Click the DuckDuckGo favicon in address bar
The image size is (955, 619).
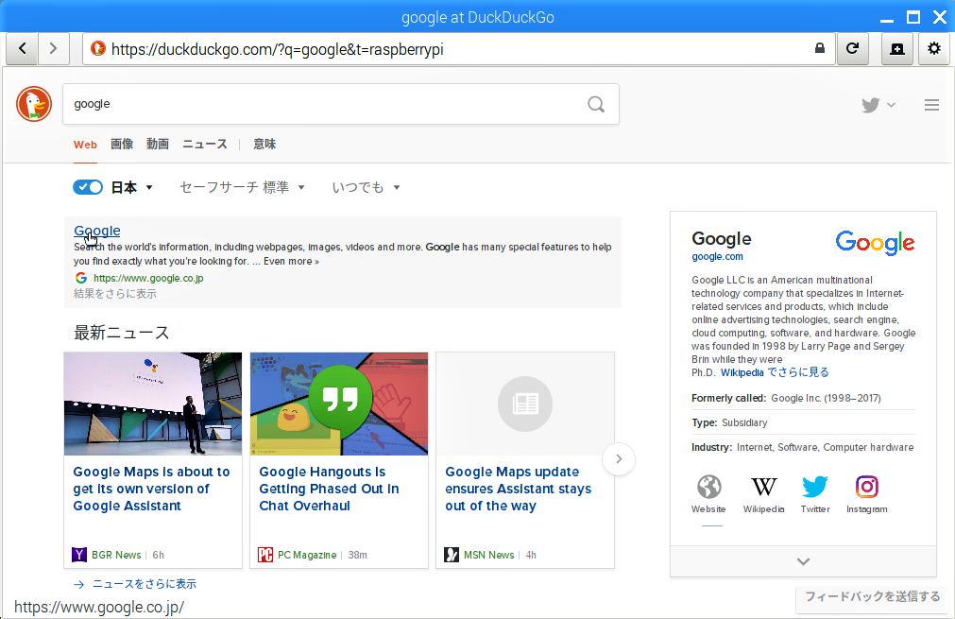tap(97, 48)
